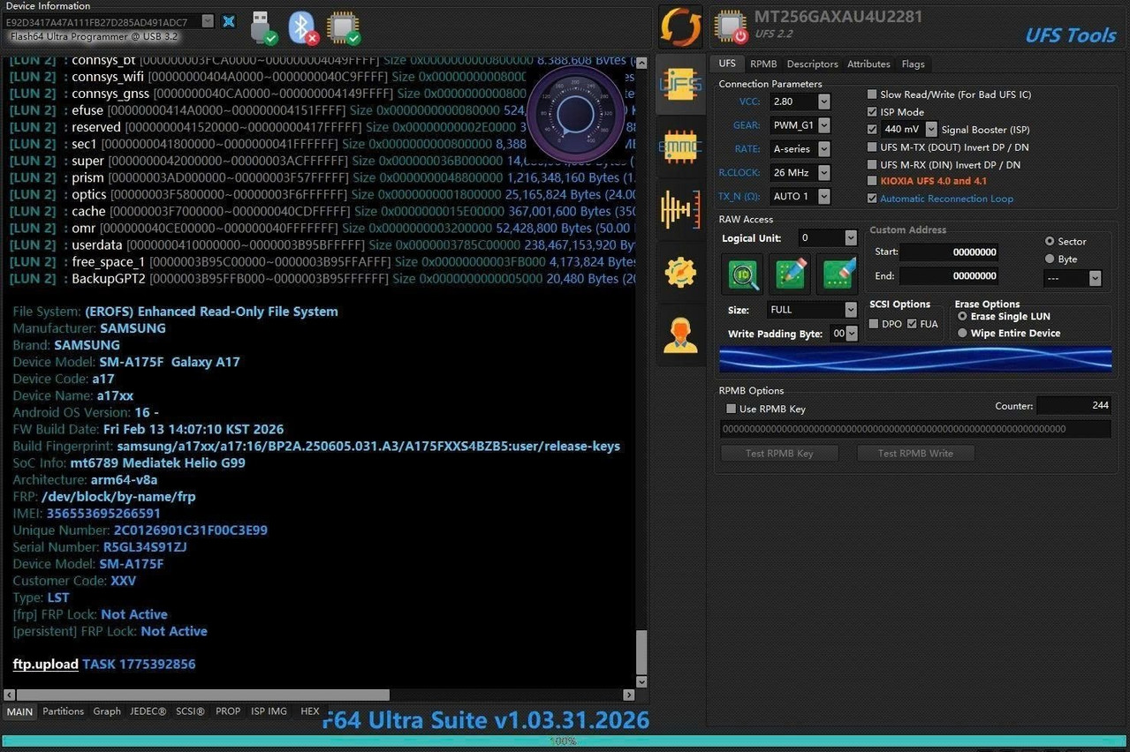Open the user account sidebar icon
The width and height of the screenshot is (1130, 752).
click(680, 335)
